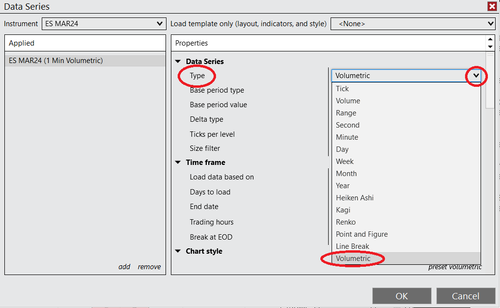The height and width of the screenshot is (308, 500).
Task: Select Tick from the type list
Action: (342, 88)
